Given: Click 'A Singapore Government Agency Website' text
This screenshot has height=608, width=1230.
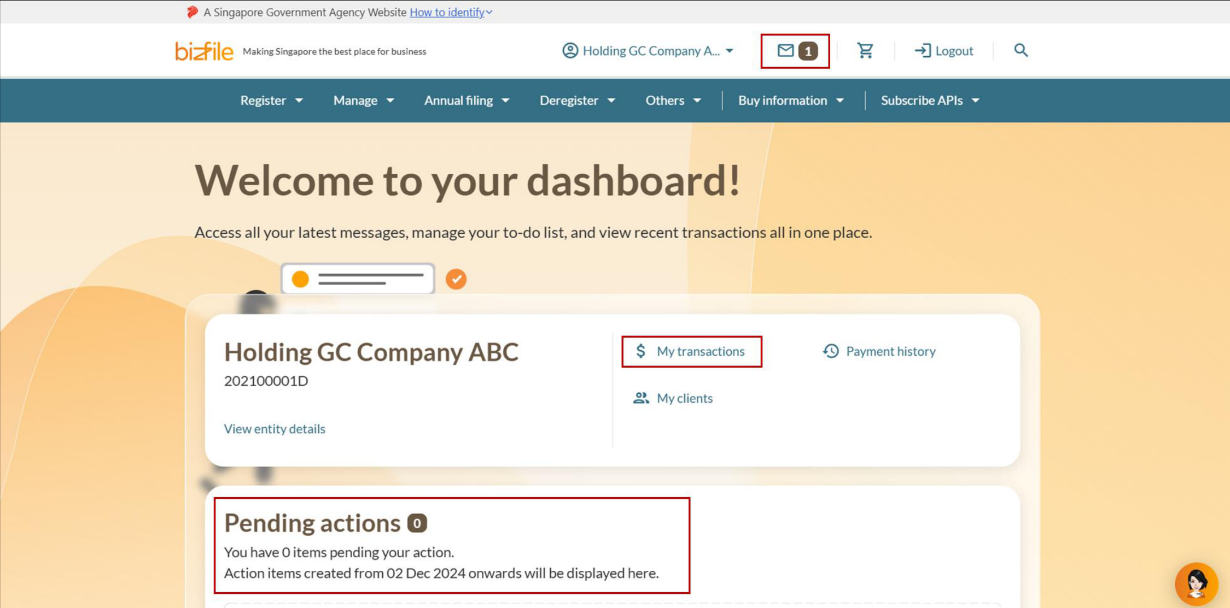Looking at the screenshot, I should 305,12.
